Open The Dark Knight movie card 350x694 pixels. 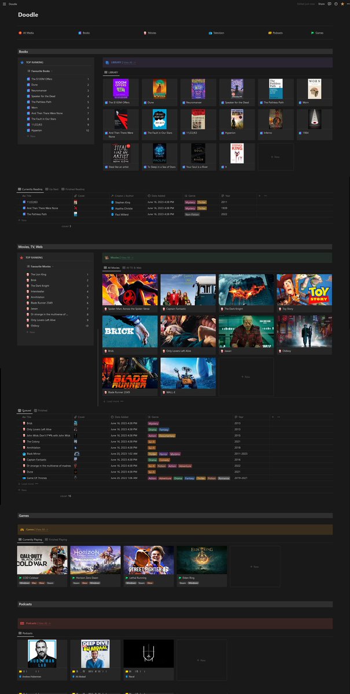click(x=246, y=293)
